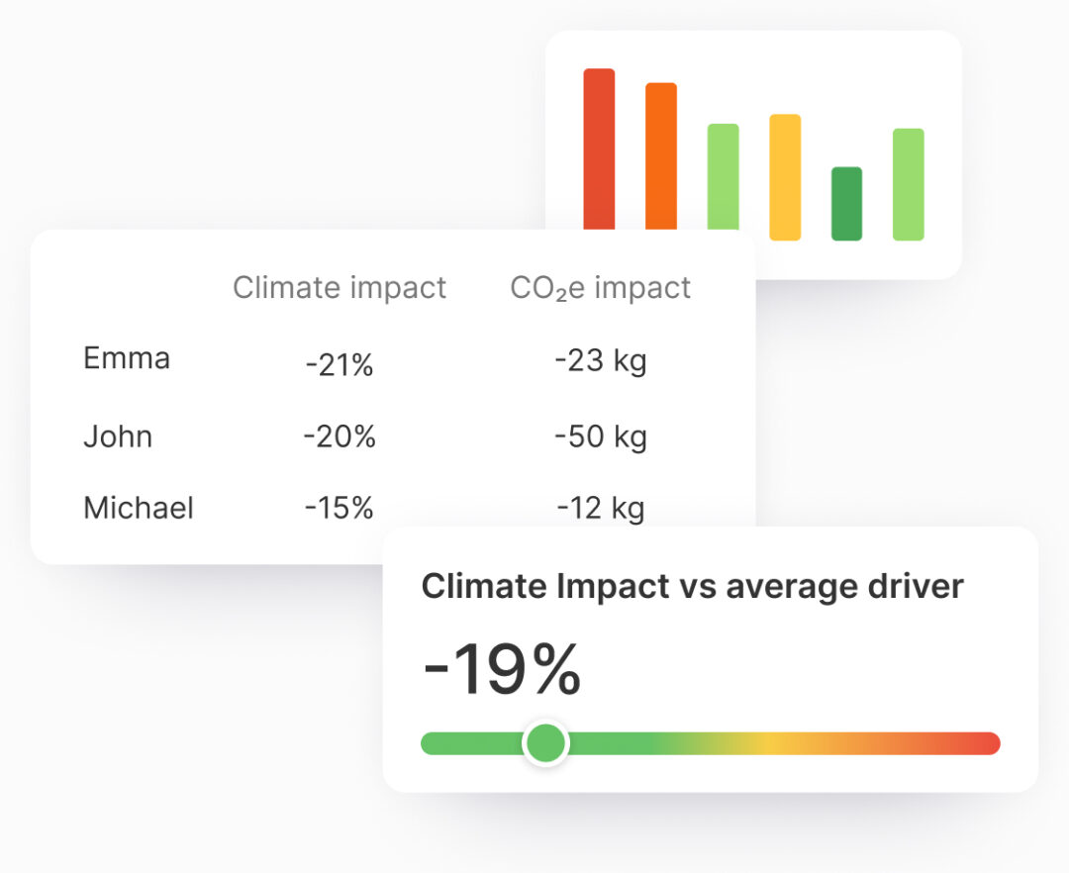The image size is (1069, 873).
Task: Click Emma's -23 kg CO₂e value
Action: click(600, 360)
